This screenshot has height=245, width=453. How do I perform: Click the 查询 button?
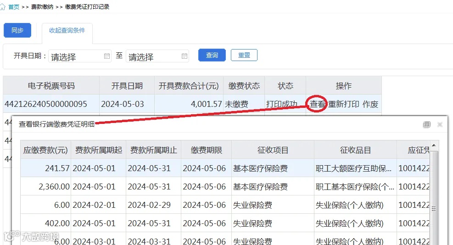tap(212, 55)
